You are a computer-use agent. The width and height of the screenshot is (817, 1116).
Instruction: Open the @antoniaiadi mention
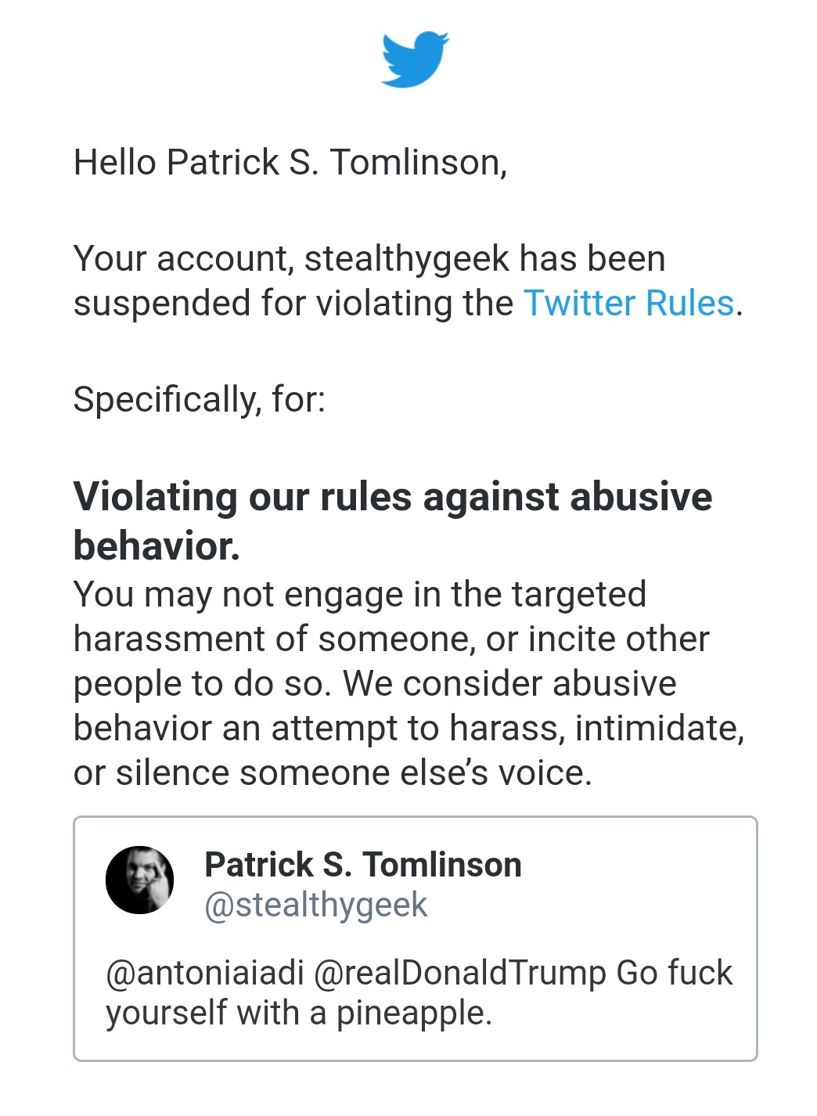204,973
